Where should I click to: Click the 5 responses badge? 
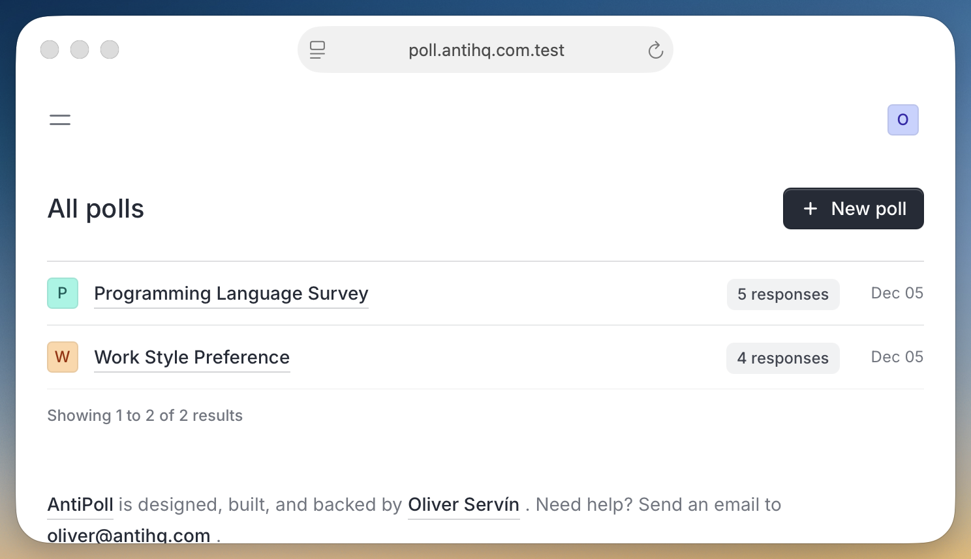pos(783,294)
